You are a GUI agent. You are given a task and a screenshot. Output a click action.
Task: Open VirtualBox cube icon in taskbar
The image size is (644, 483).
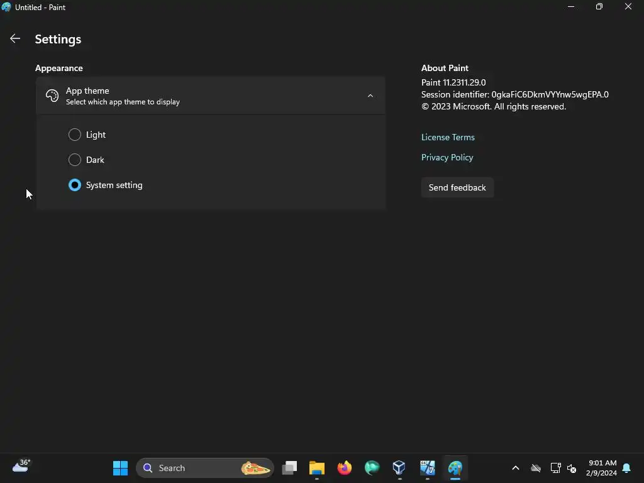pos(399,468)
